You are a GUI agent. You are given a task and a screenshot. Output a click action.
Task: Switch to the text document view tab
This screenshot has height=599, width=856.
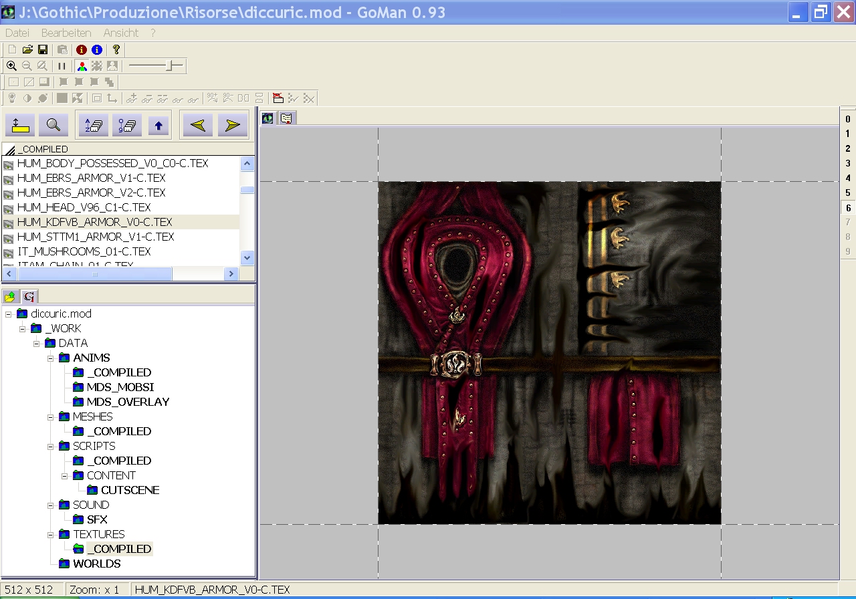[287, 118]
